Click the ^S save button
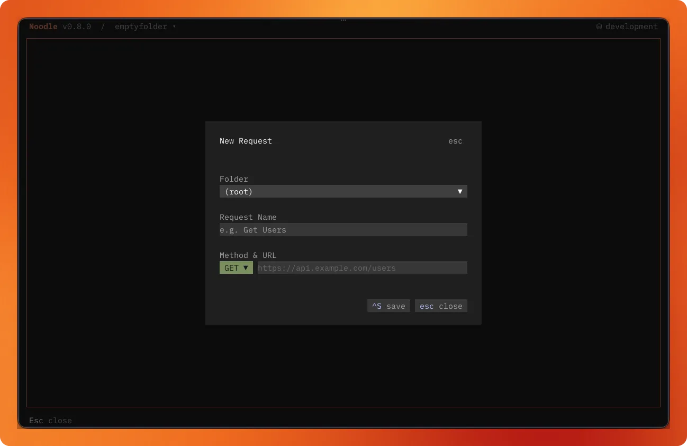 388,306
